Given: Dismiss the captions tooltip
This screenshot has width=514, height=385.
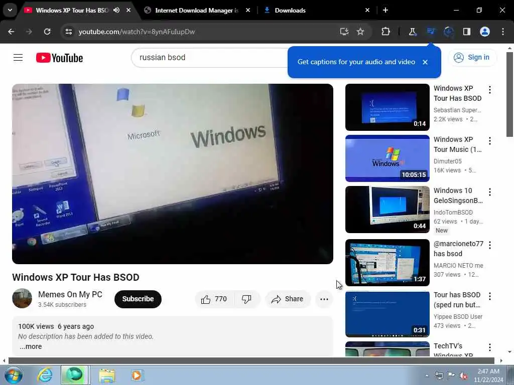Looking at the screenshot, I should click(425, 62).
